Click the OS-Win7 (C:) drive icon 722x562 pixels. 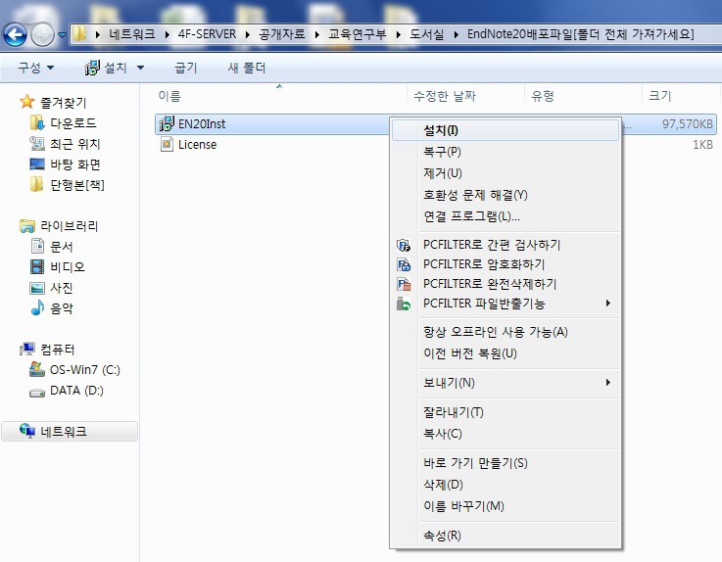tap(37, 369)
